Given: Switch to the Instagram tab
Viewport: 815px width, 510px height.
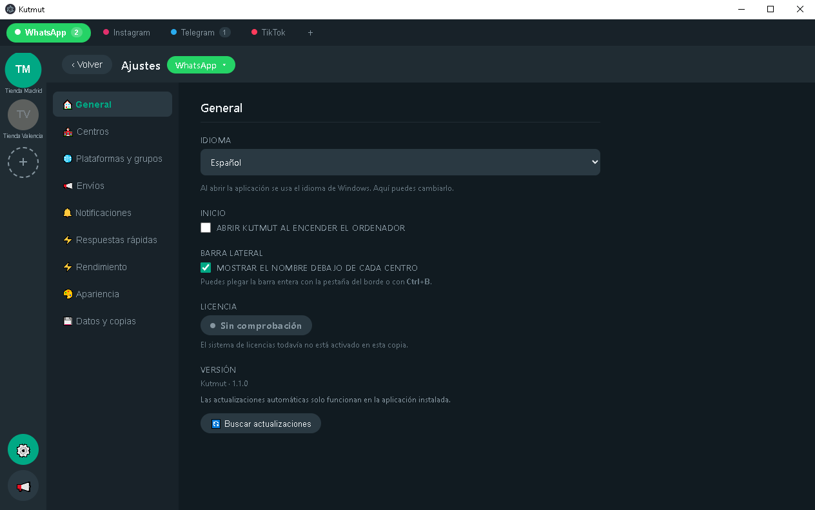Looking at the screenshot, I should pos(126,32).
